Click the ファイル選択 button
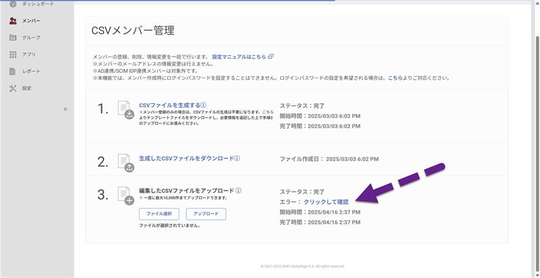Viewport: 540px width, 278px height. tap(159, 214)
